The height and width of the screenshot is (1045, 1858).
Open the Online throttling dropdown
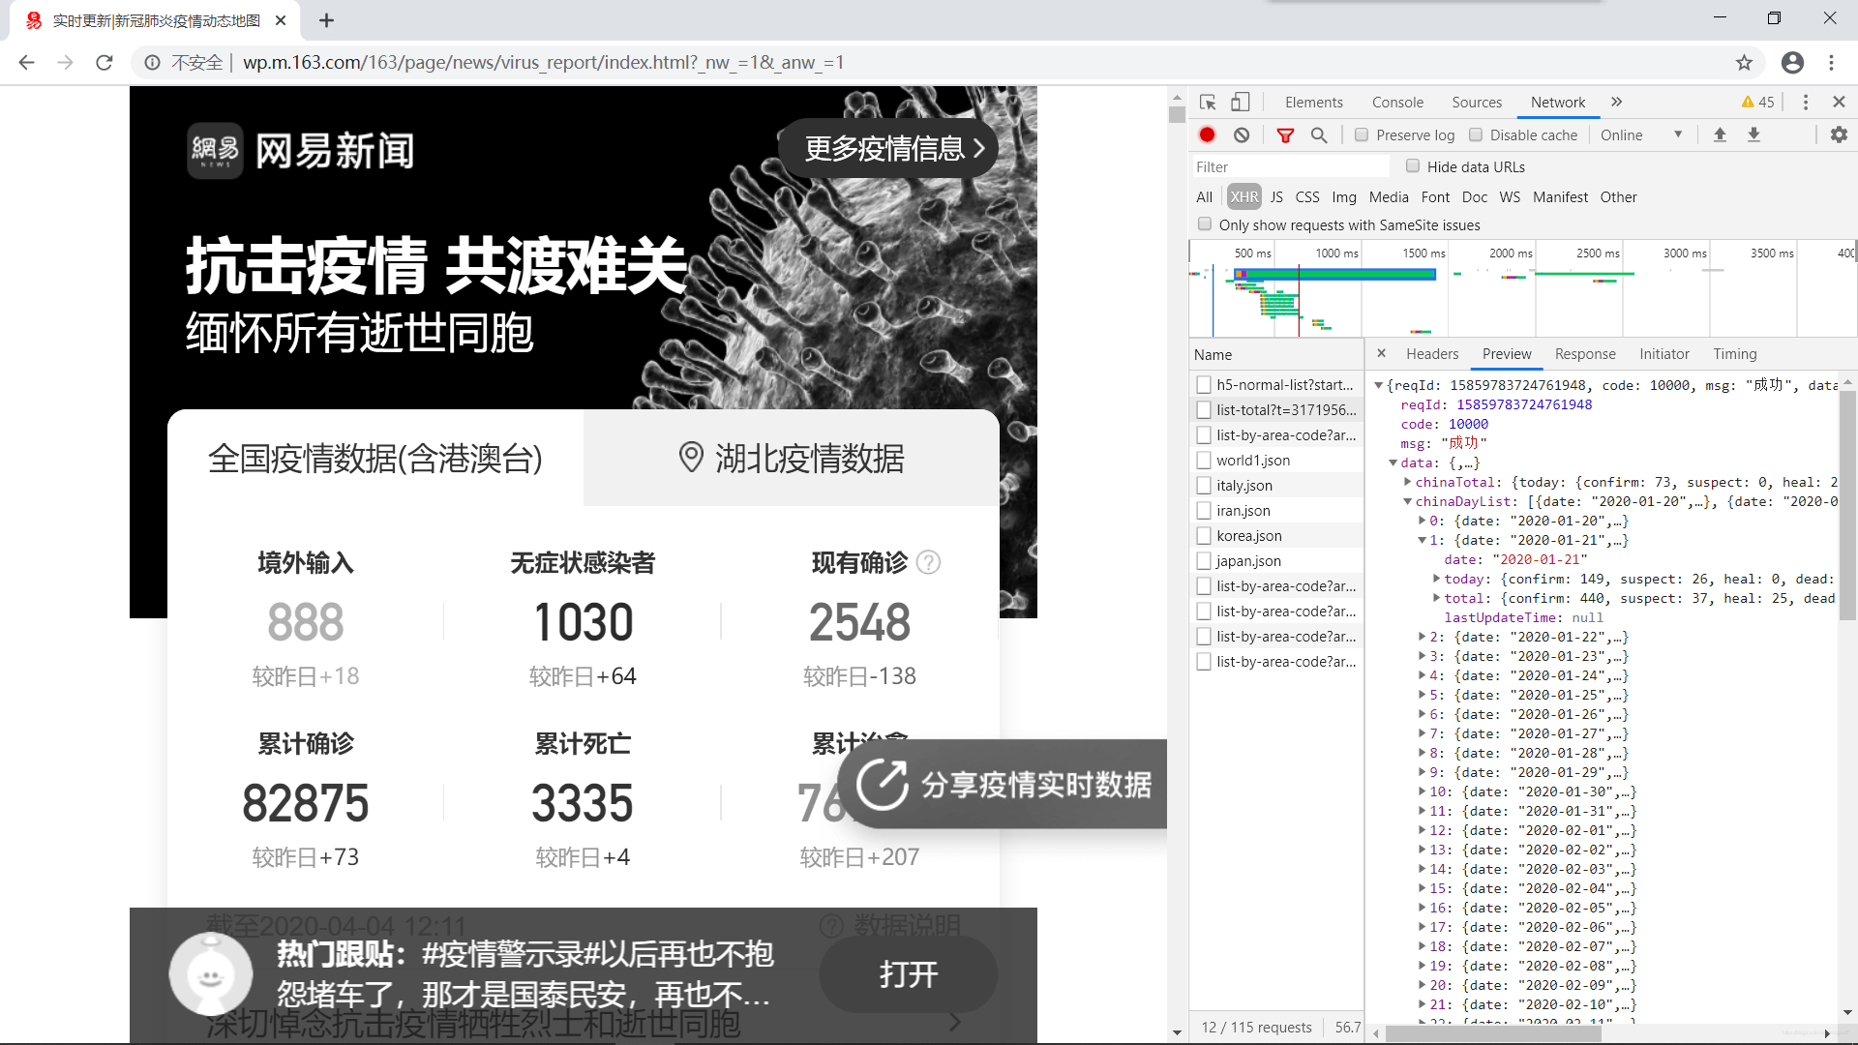click(1642, 134)
